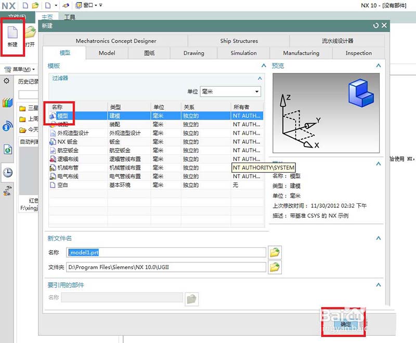Open 今天 folder in history panel
The height and width of the screenshot is (343, 416).
tap(29, 129)
